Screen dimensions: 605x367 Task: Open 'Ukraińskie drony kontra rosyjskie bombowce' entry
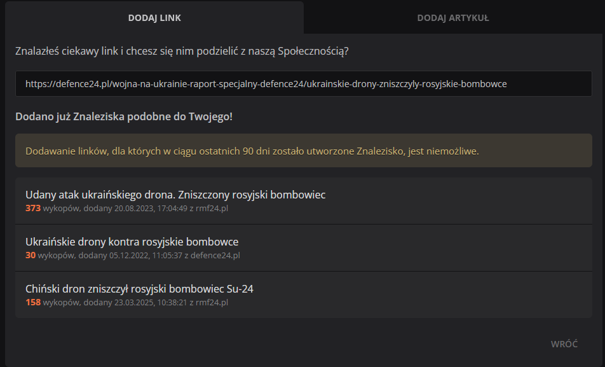tap(132, 242)
